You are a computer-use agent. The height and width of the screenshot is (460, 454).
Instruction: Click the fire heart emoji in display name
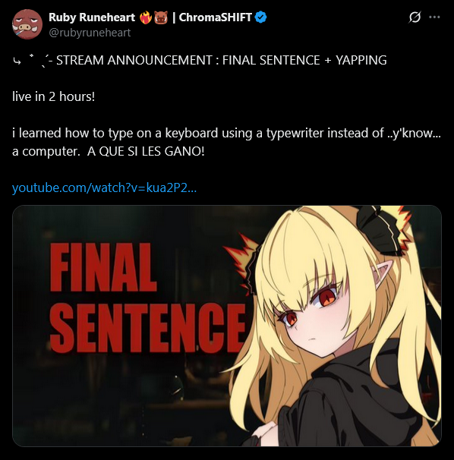pos(146,17)
